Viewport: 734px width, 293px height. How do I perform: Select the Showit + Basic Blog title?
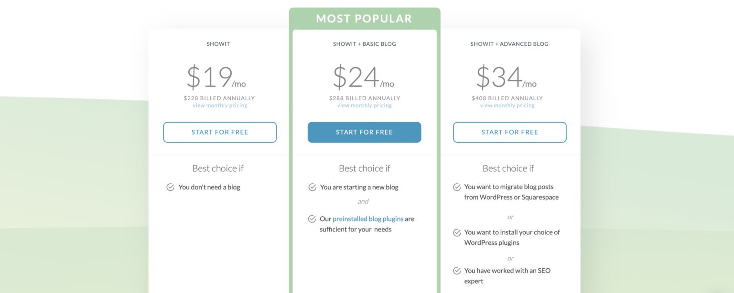pyautogui.click(x=364, y=44)
